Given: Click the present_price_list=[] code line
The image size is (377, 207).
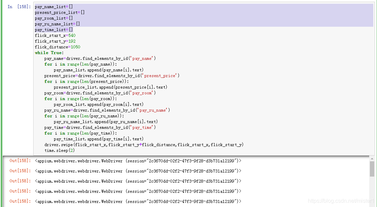Looking at the screenshot, I should point(60,13).
